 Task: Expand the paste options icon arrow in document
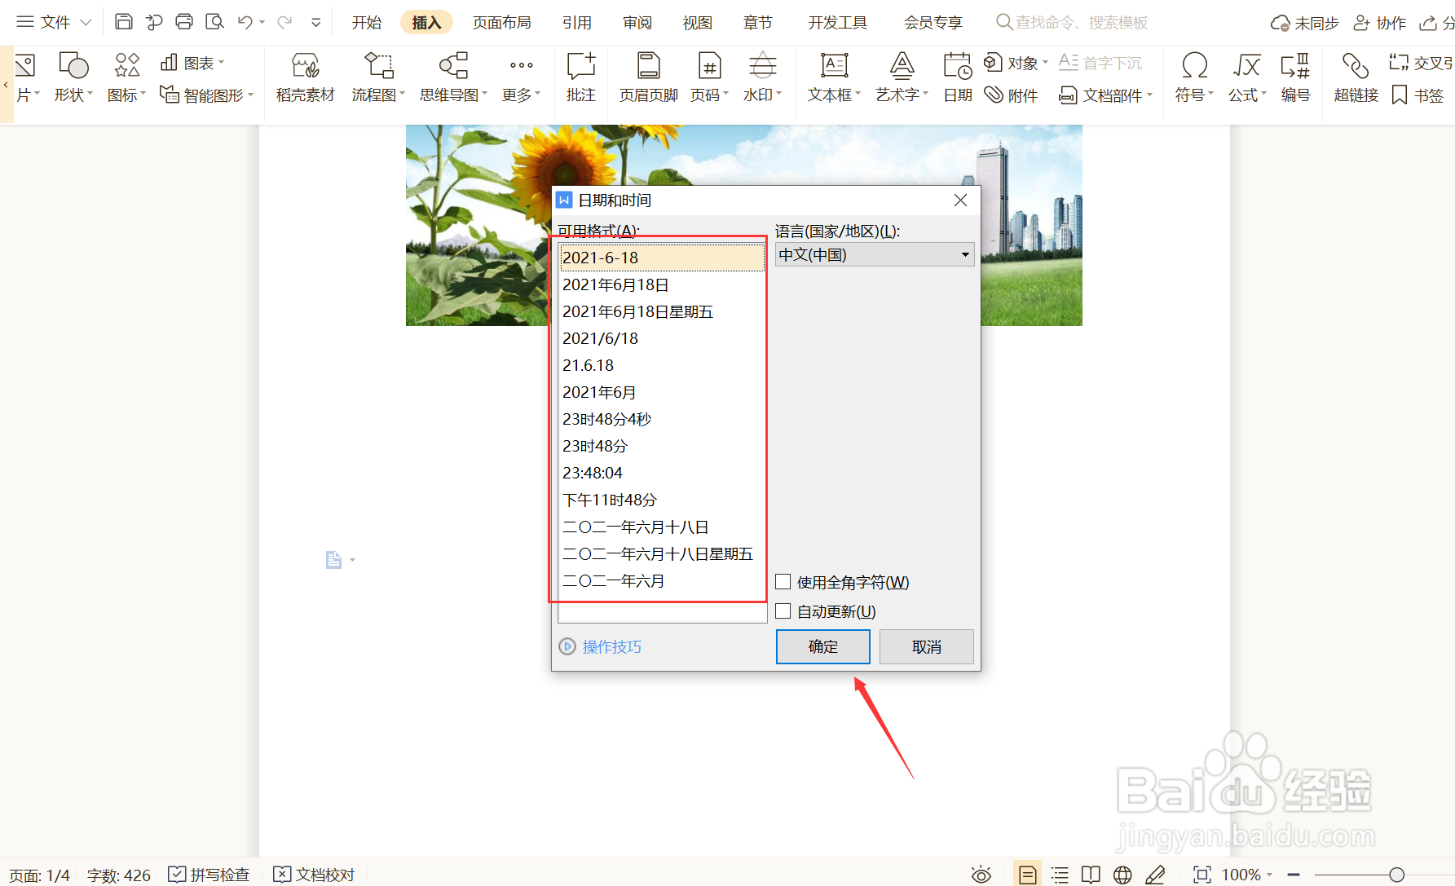(x=353, y=560)
